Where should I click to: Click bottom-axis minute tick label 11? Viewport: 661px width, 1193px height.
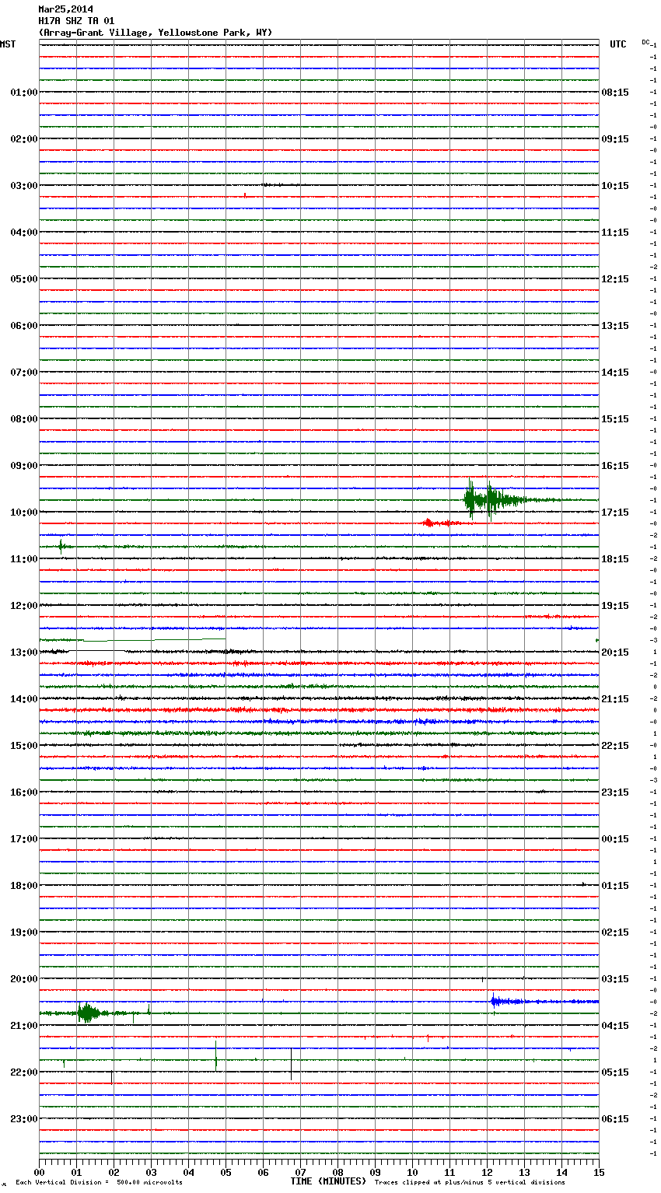[x=449, y=1172]
